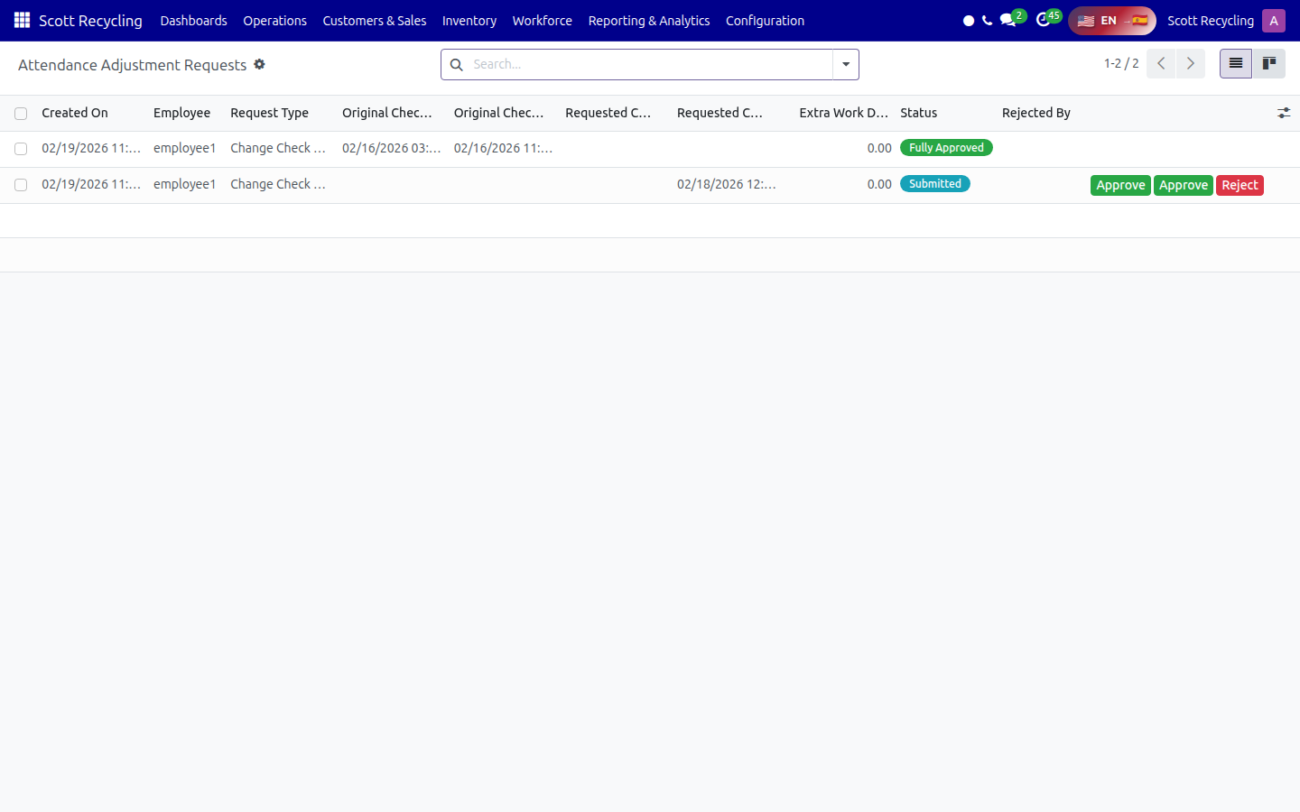The height and width of the screenshot is (812, 1300).
Task: Click the EN to Spanish language switcher
Action: click(1112, 21)
